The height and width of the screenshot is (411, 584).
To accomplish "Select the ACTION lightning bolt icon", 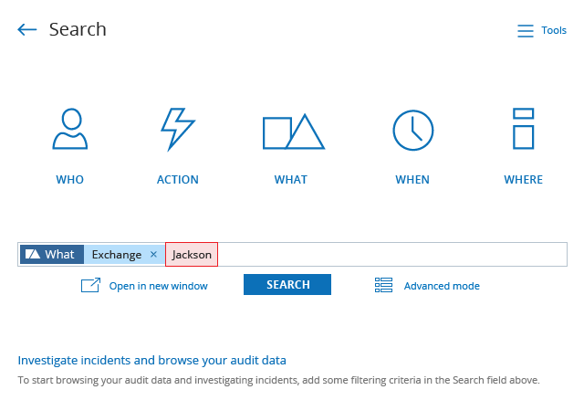I will point(178,129).
